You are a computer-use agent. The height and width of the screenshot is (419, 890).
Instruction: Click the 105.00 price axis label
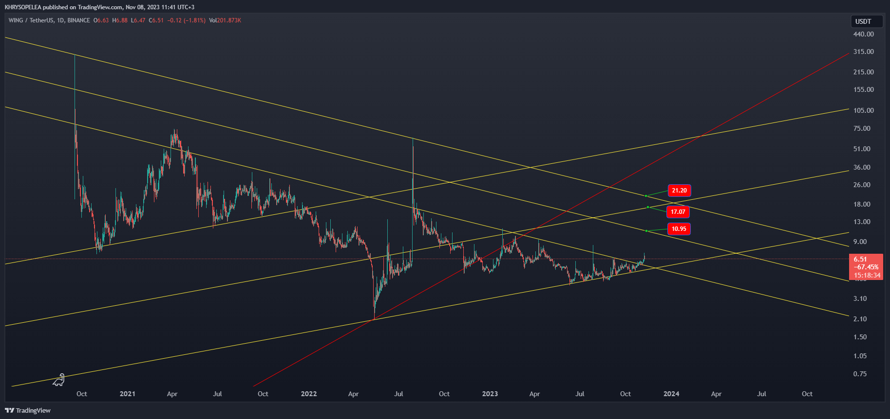tap(863, 110)
